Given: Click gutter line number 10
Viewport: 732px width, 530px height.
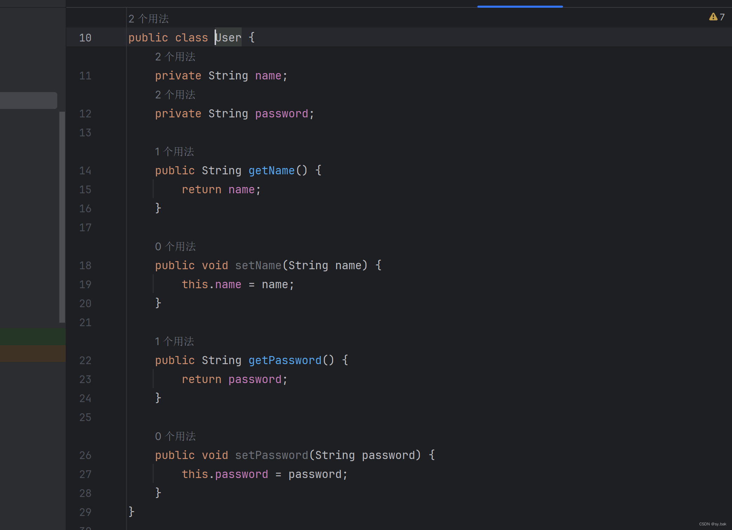Looking at the screenshot, I should (85, 38).
